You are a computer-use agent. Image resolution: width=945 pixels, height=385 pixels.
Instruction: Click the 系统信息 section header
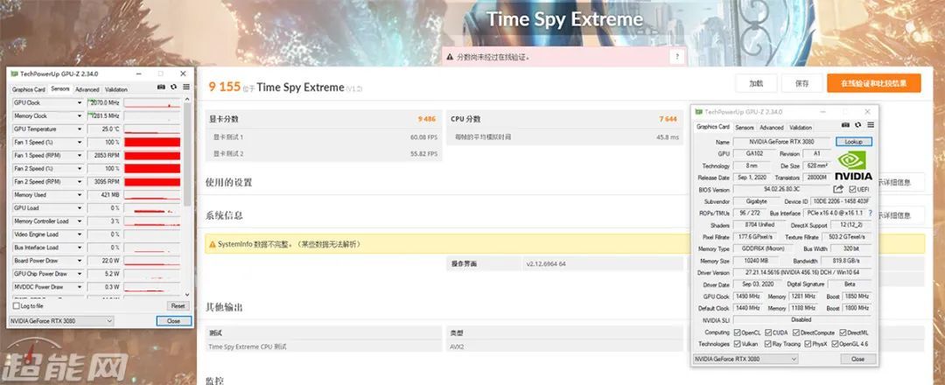coord(224,215)
